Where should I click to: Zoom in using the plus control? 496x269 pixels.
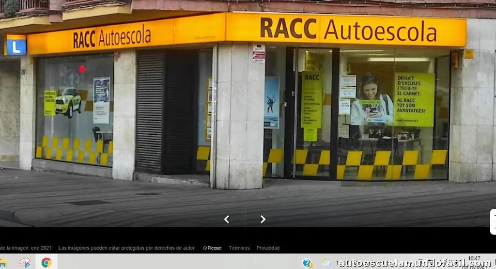click(x=494, y=216)
